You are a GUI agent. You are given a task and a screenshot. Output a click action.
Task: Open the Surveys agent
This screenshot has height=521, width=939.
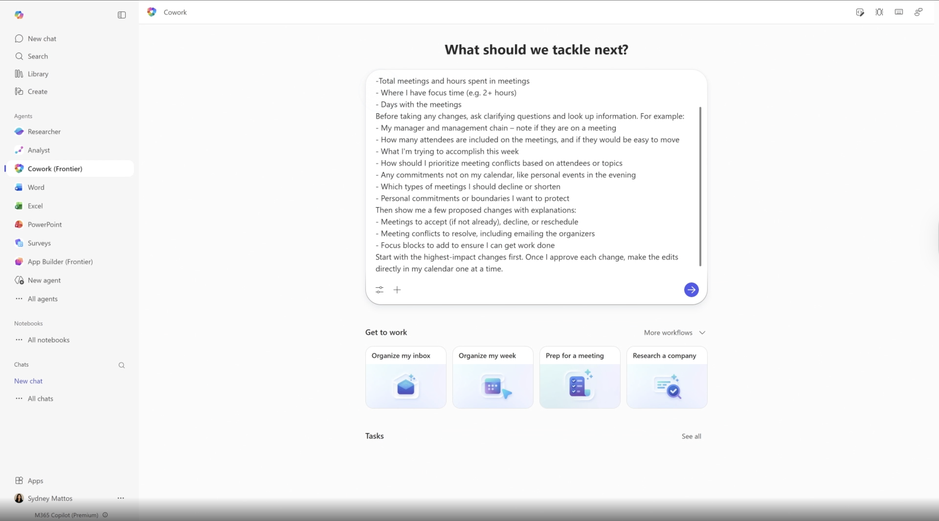pyautogui.click(x=39, y=243)
